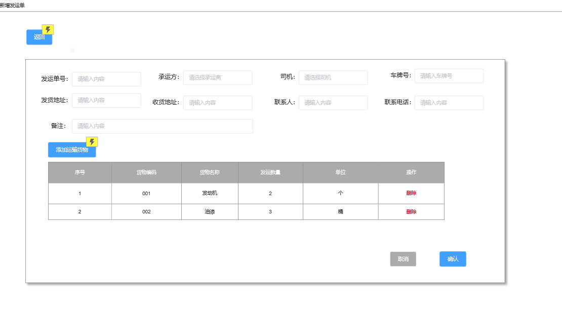Select the 002 goods code cell
Viewport: 562px width, 312px height.
tap(146, 212)
